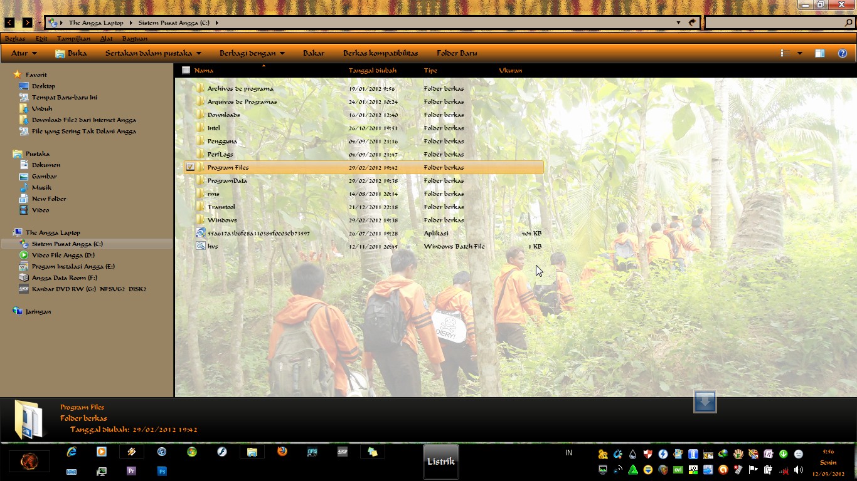Open Photoshop from the taskbar
Screen dimensions: 857x481
pos(162,471)
